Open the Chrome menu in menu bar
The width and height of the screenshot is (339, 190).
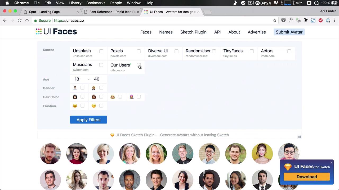[21, 3]
